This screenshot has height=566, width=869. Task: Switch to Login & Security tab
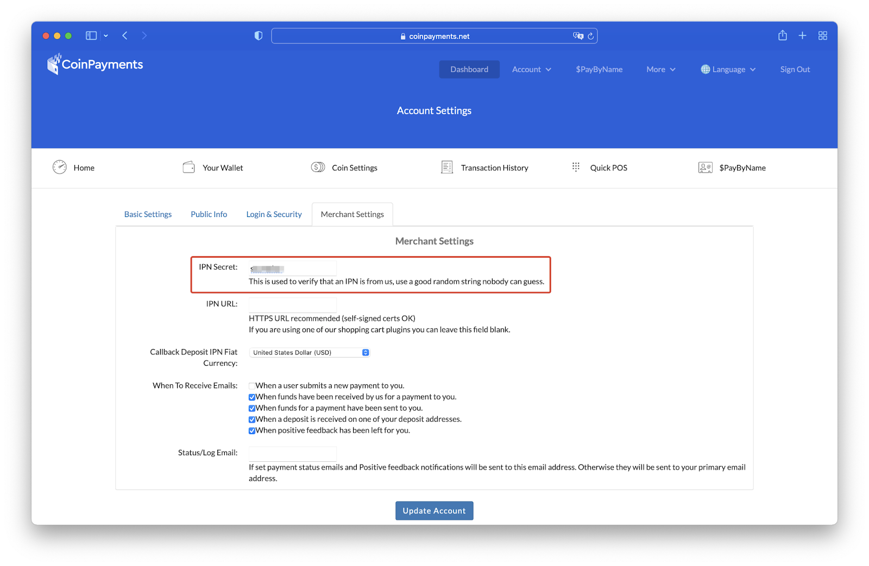pos(274,214)
